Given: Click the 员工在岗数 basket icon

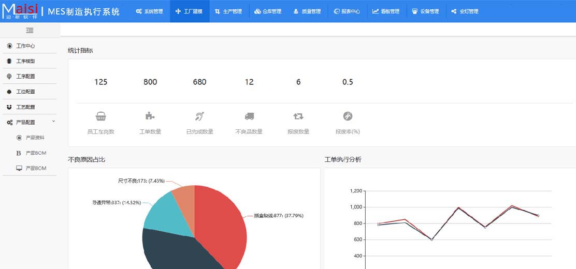Looking at the screenshot, I should [100, 116].
